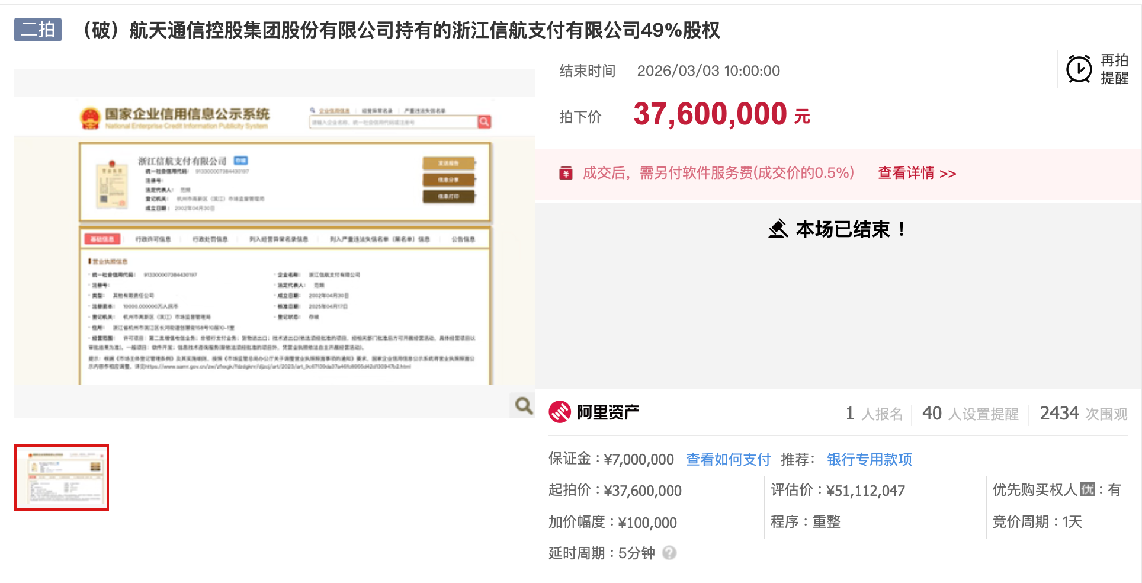This screenshot has width=1142, height=583.
Task: Click the national emblem logo of the credit system
Action: [x=91, y=117]
